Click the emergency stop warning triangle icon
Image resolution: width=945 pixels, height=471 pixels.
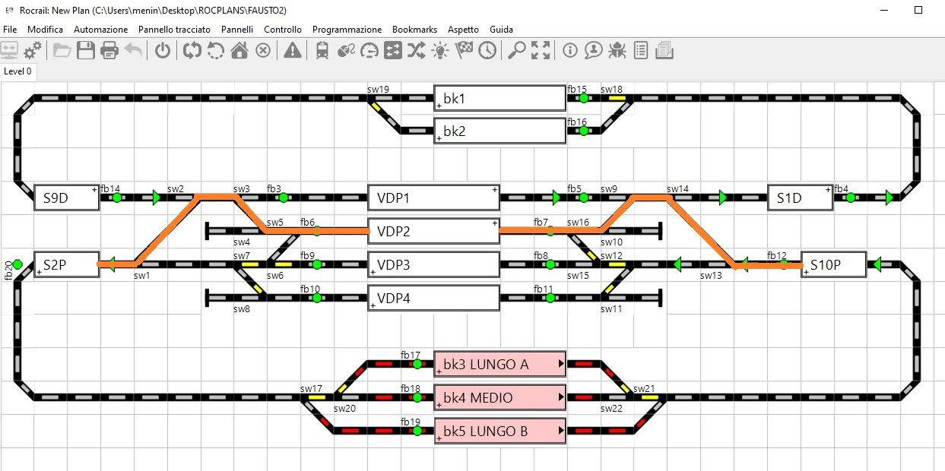click(x=292, y=51)
